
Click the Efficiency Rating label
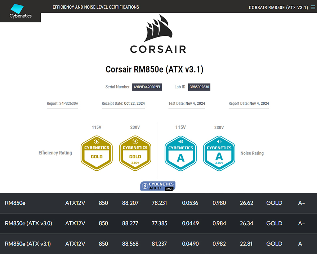(x=55, y=153)
